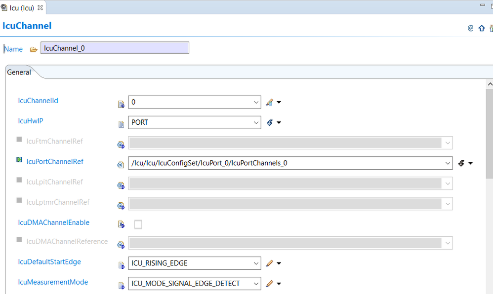Click the vertical scrollbar thumb

pyautogui.click(x=490, y=134)
